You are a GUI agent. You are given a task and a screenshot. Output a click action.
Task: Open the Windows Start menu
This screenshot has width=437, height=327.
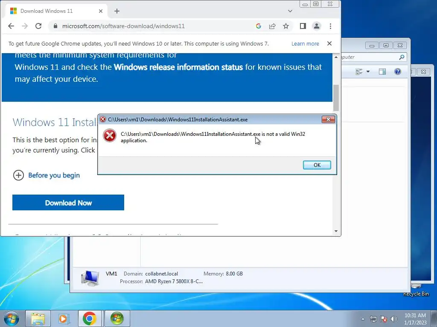pos(12,318)
